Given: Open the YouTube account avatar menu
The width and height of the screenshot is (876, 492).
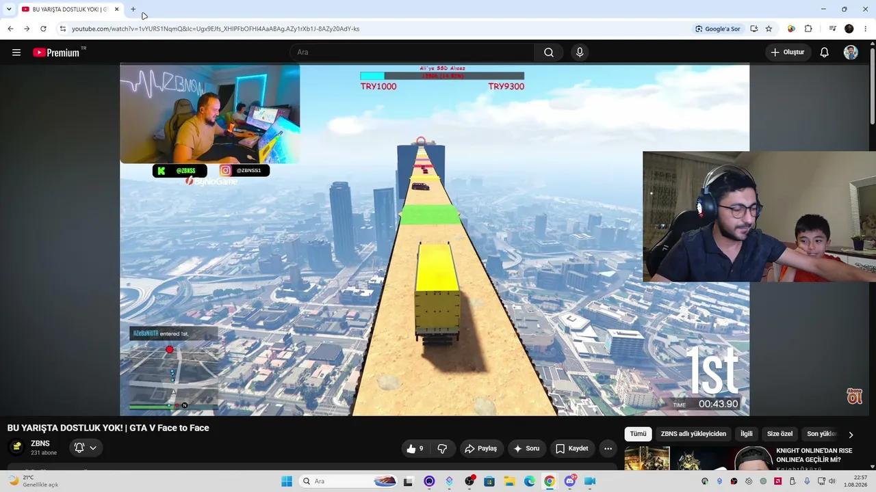Looking at the screenshot, I should coord(851,53).
